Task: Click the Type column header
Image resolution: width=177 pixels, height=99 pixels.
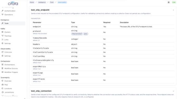Action: [73, 22]
